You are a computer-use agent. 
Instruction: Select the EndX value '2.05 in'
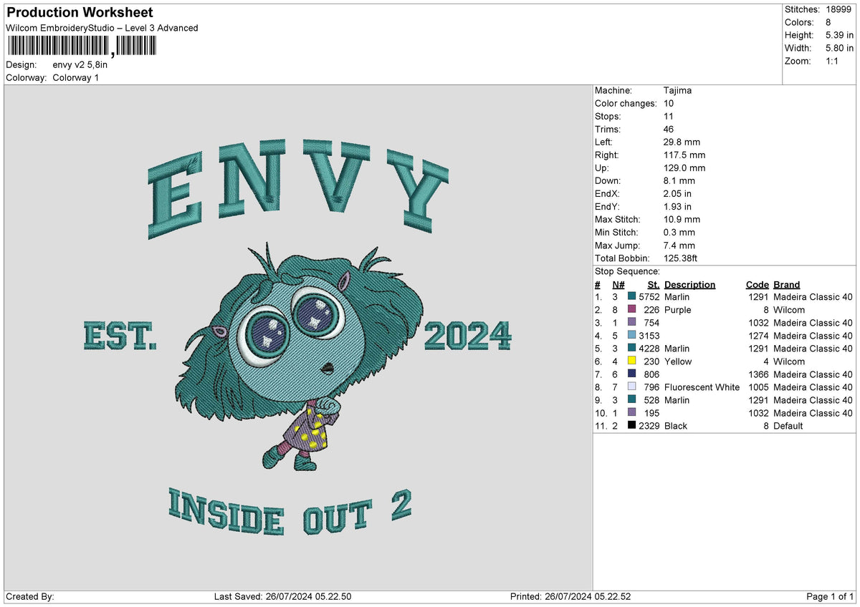click(677, 194)
